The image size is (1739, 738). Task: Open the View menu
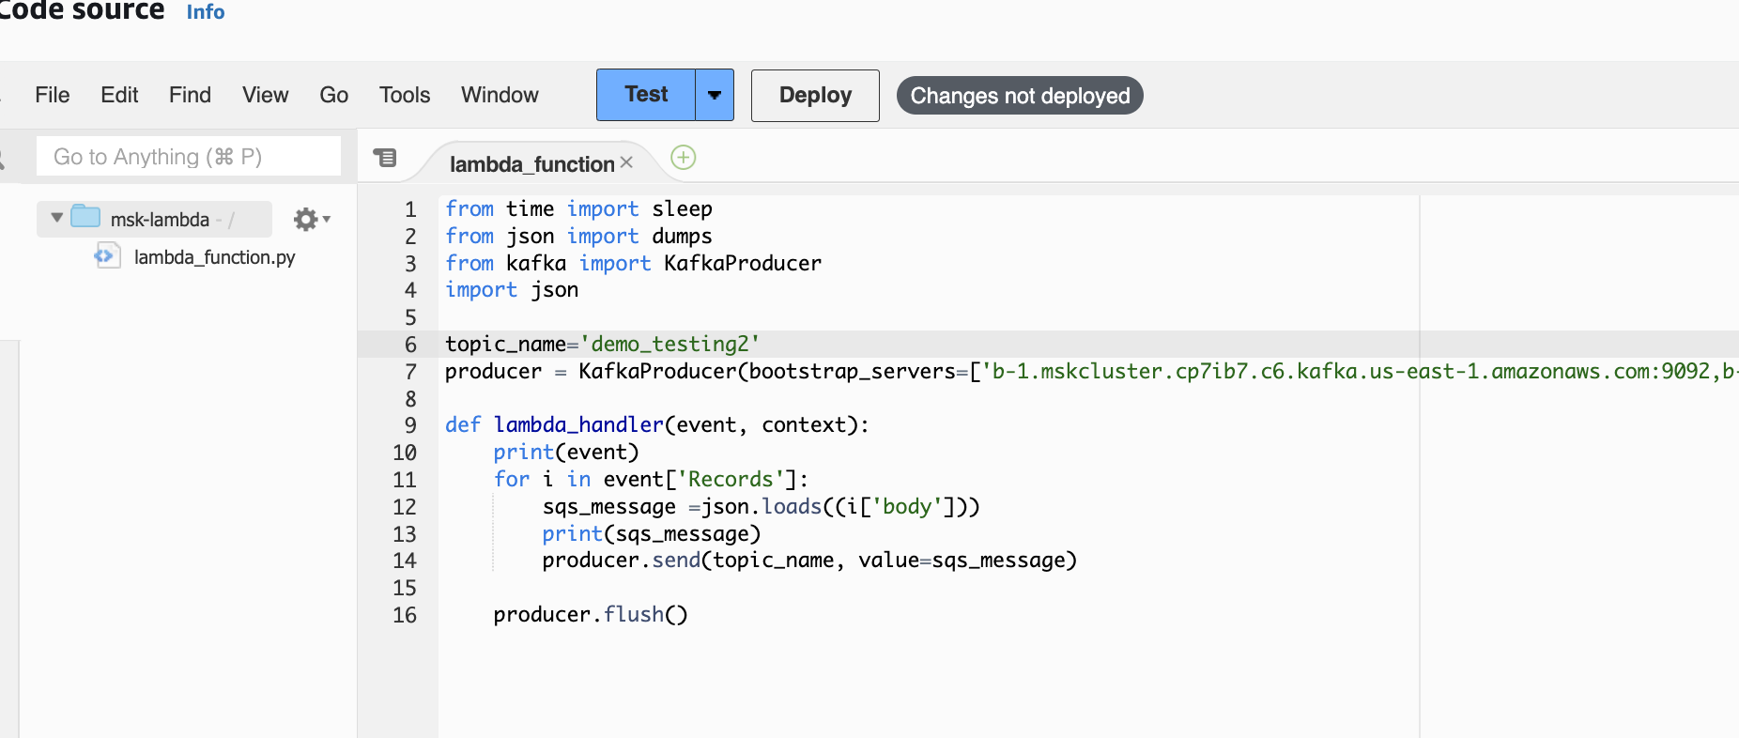click(266, 95)
